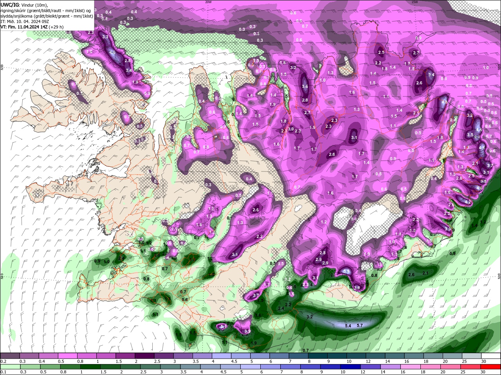Click lower legend row red swatch labelled 30
This screenshot has width=501, height=375.
[491, 367]
